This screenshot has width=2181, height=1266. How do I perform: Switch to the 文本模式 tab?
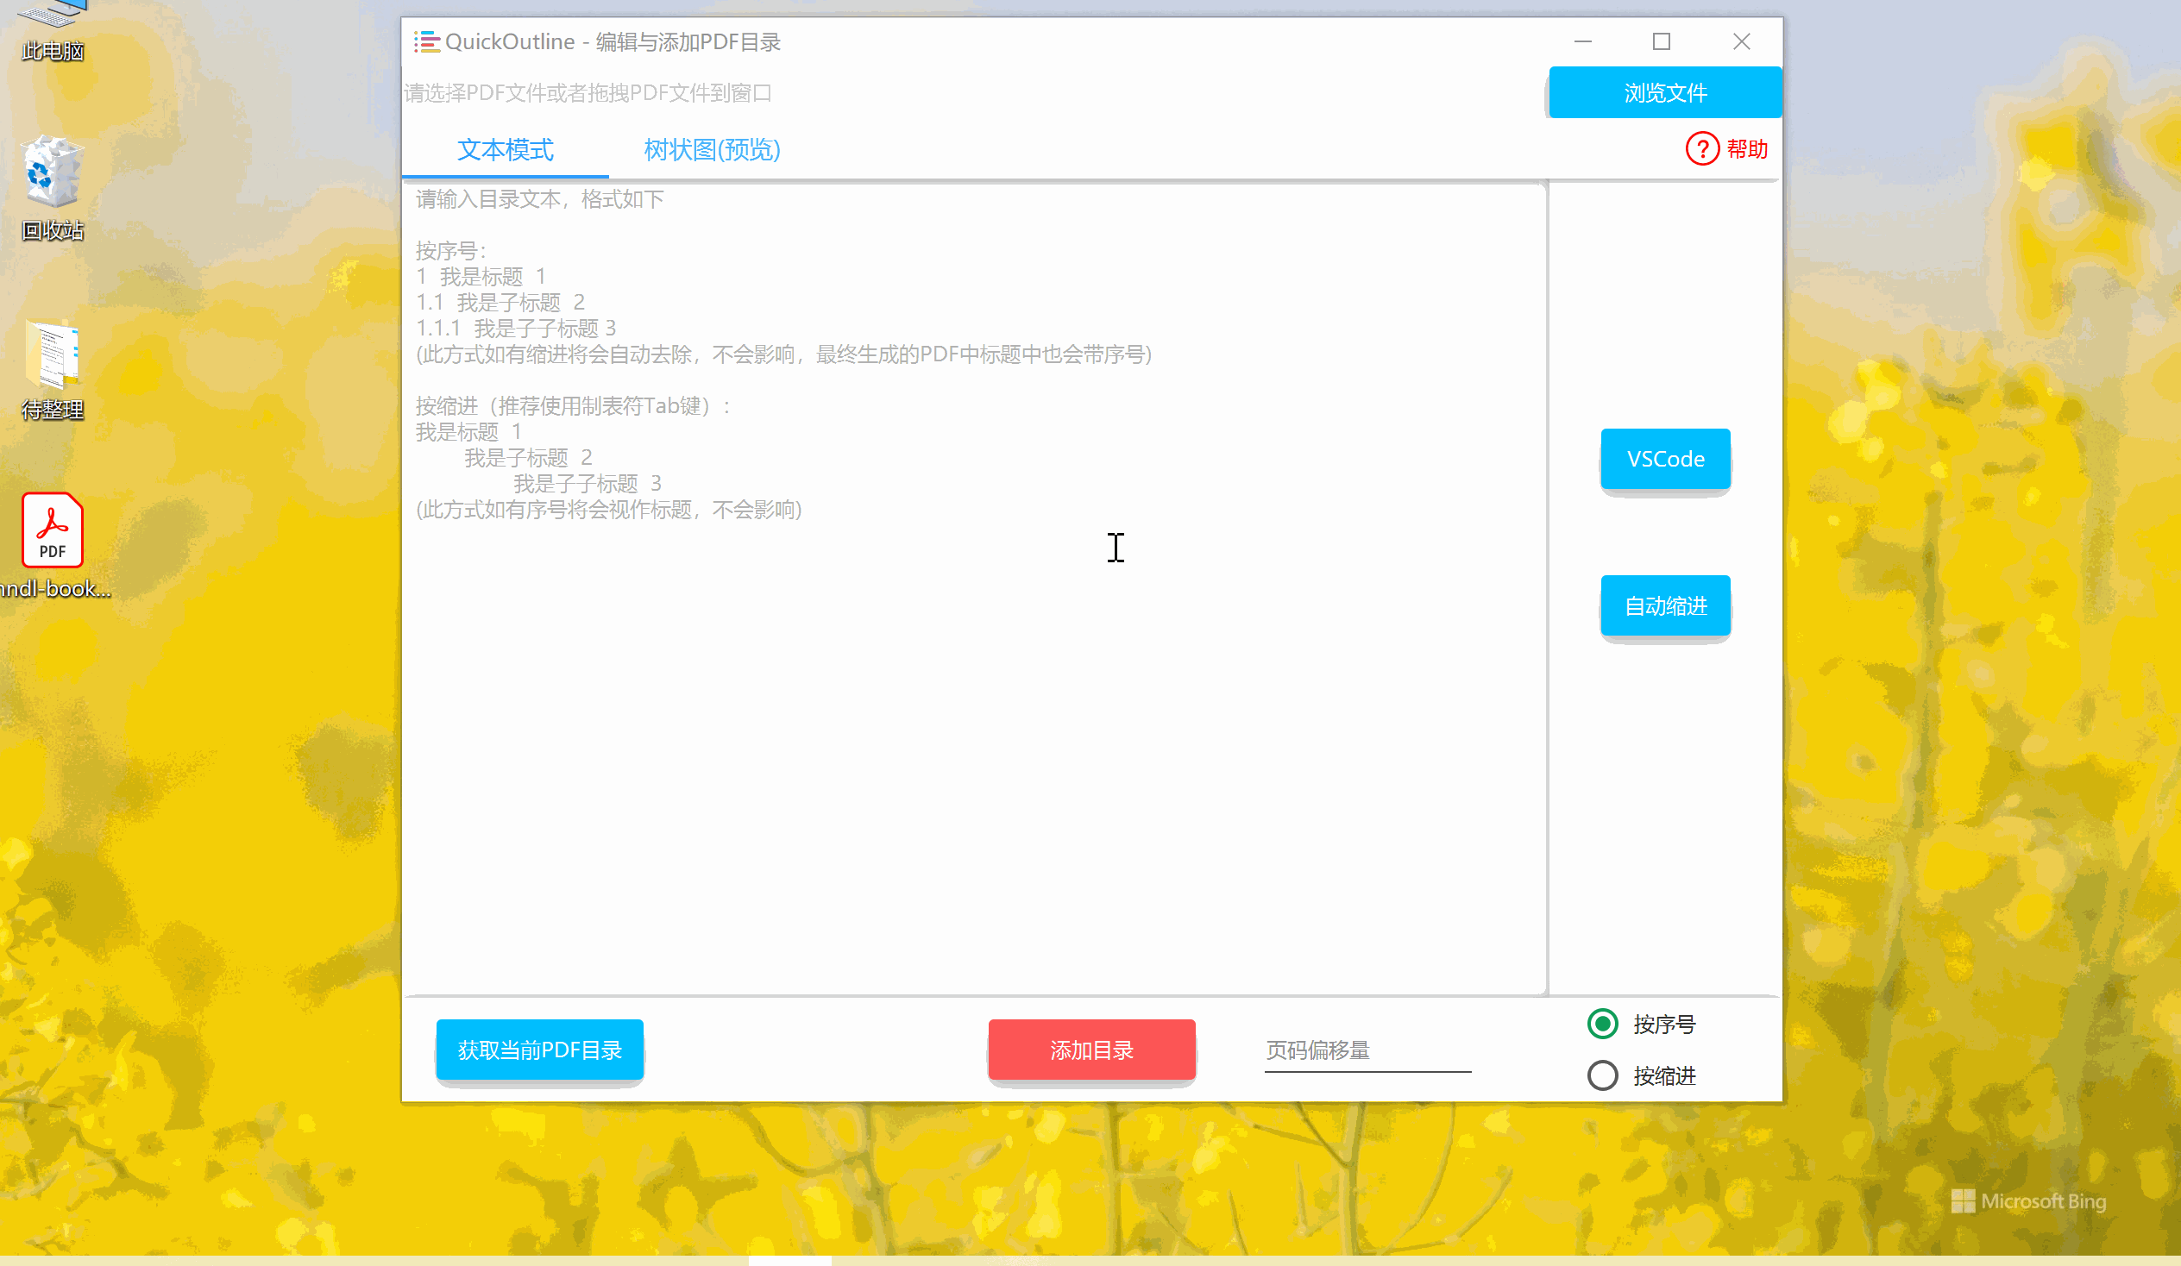(505, 150)
